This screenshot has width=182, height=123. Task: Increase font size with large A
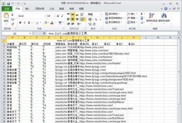point(58,16)
